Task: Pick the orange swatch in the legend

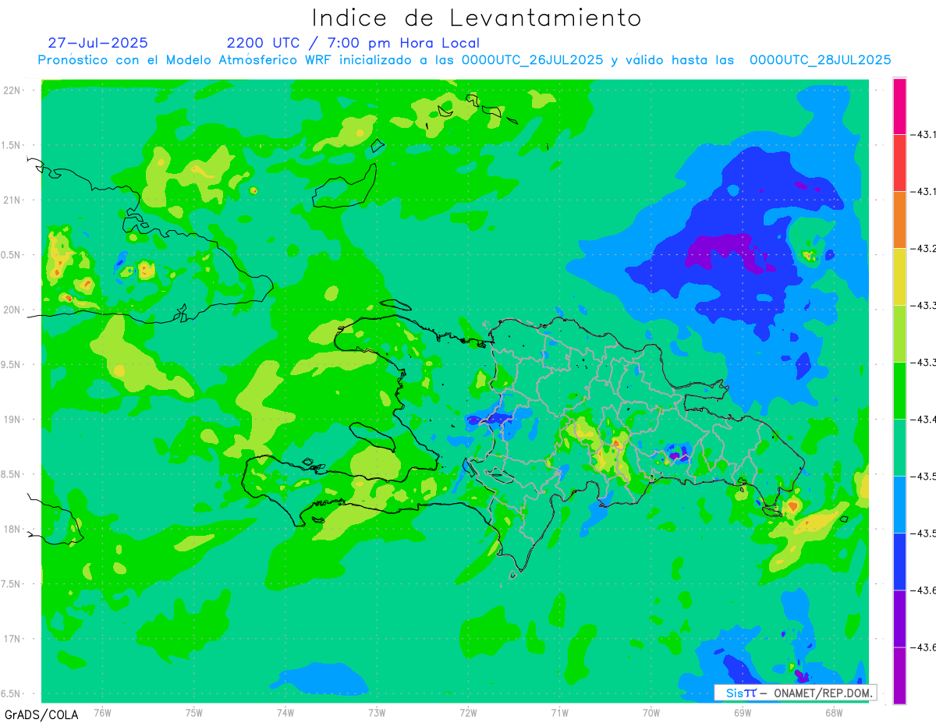Action: (x=899, y=220)
